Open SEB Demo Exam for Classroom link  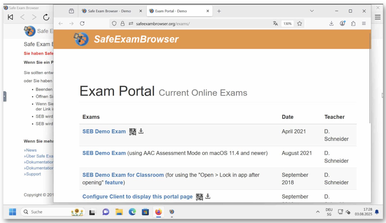123,175
